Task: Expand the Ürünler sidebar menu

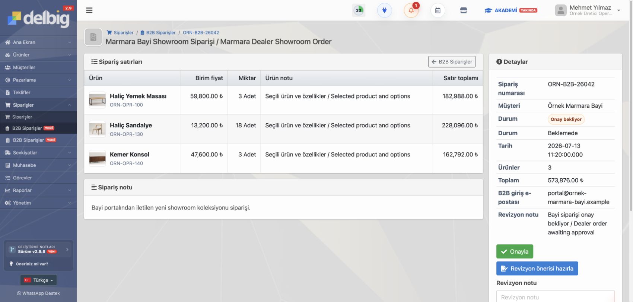Action: 38,55
